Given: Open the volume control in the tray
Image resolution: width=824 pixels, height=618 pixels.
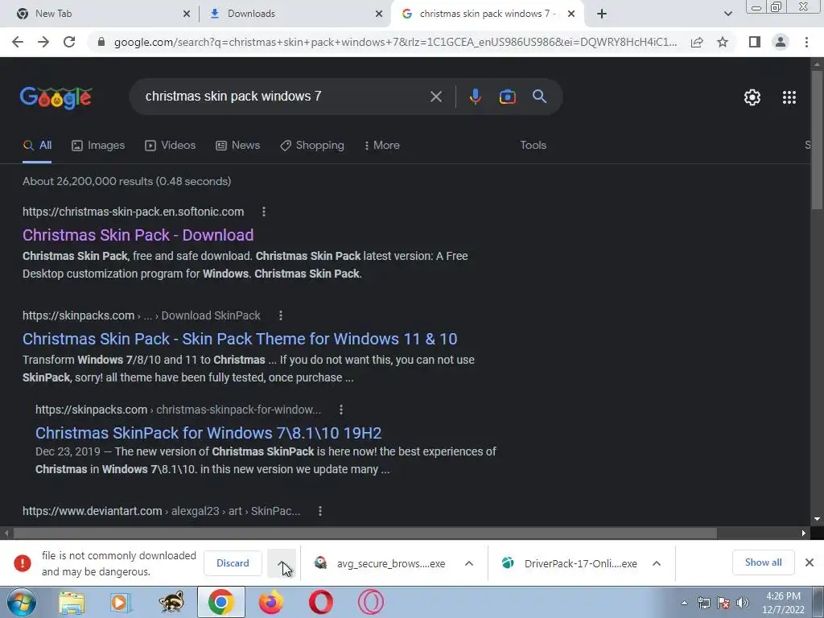Looking at the screenshot, I should coord(743,603).
